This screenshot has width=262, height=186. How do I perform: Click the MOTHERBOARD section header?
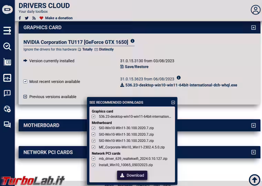(x=41, y=125)
